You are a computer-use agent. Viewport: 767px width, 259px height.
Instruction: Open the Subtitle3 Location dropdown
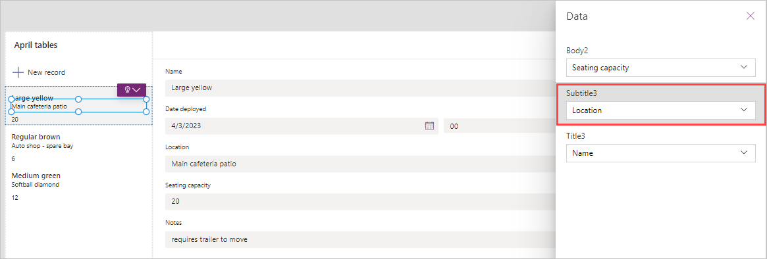[661, 110]
